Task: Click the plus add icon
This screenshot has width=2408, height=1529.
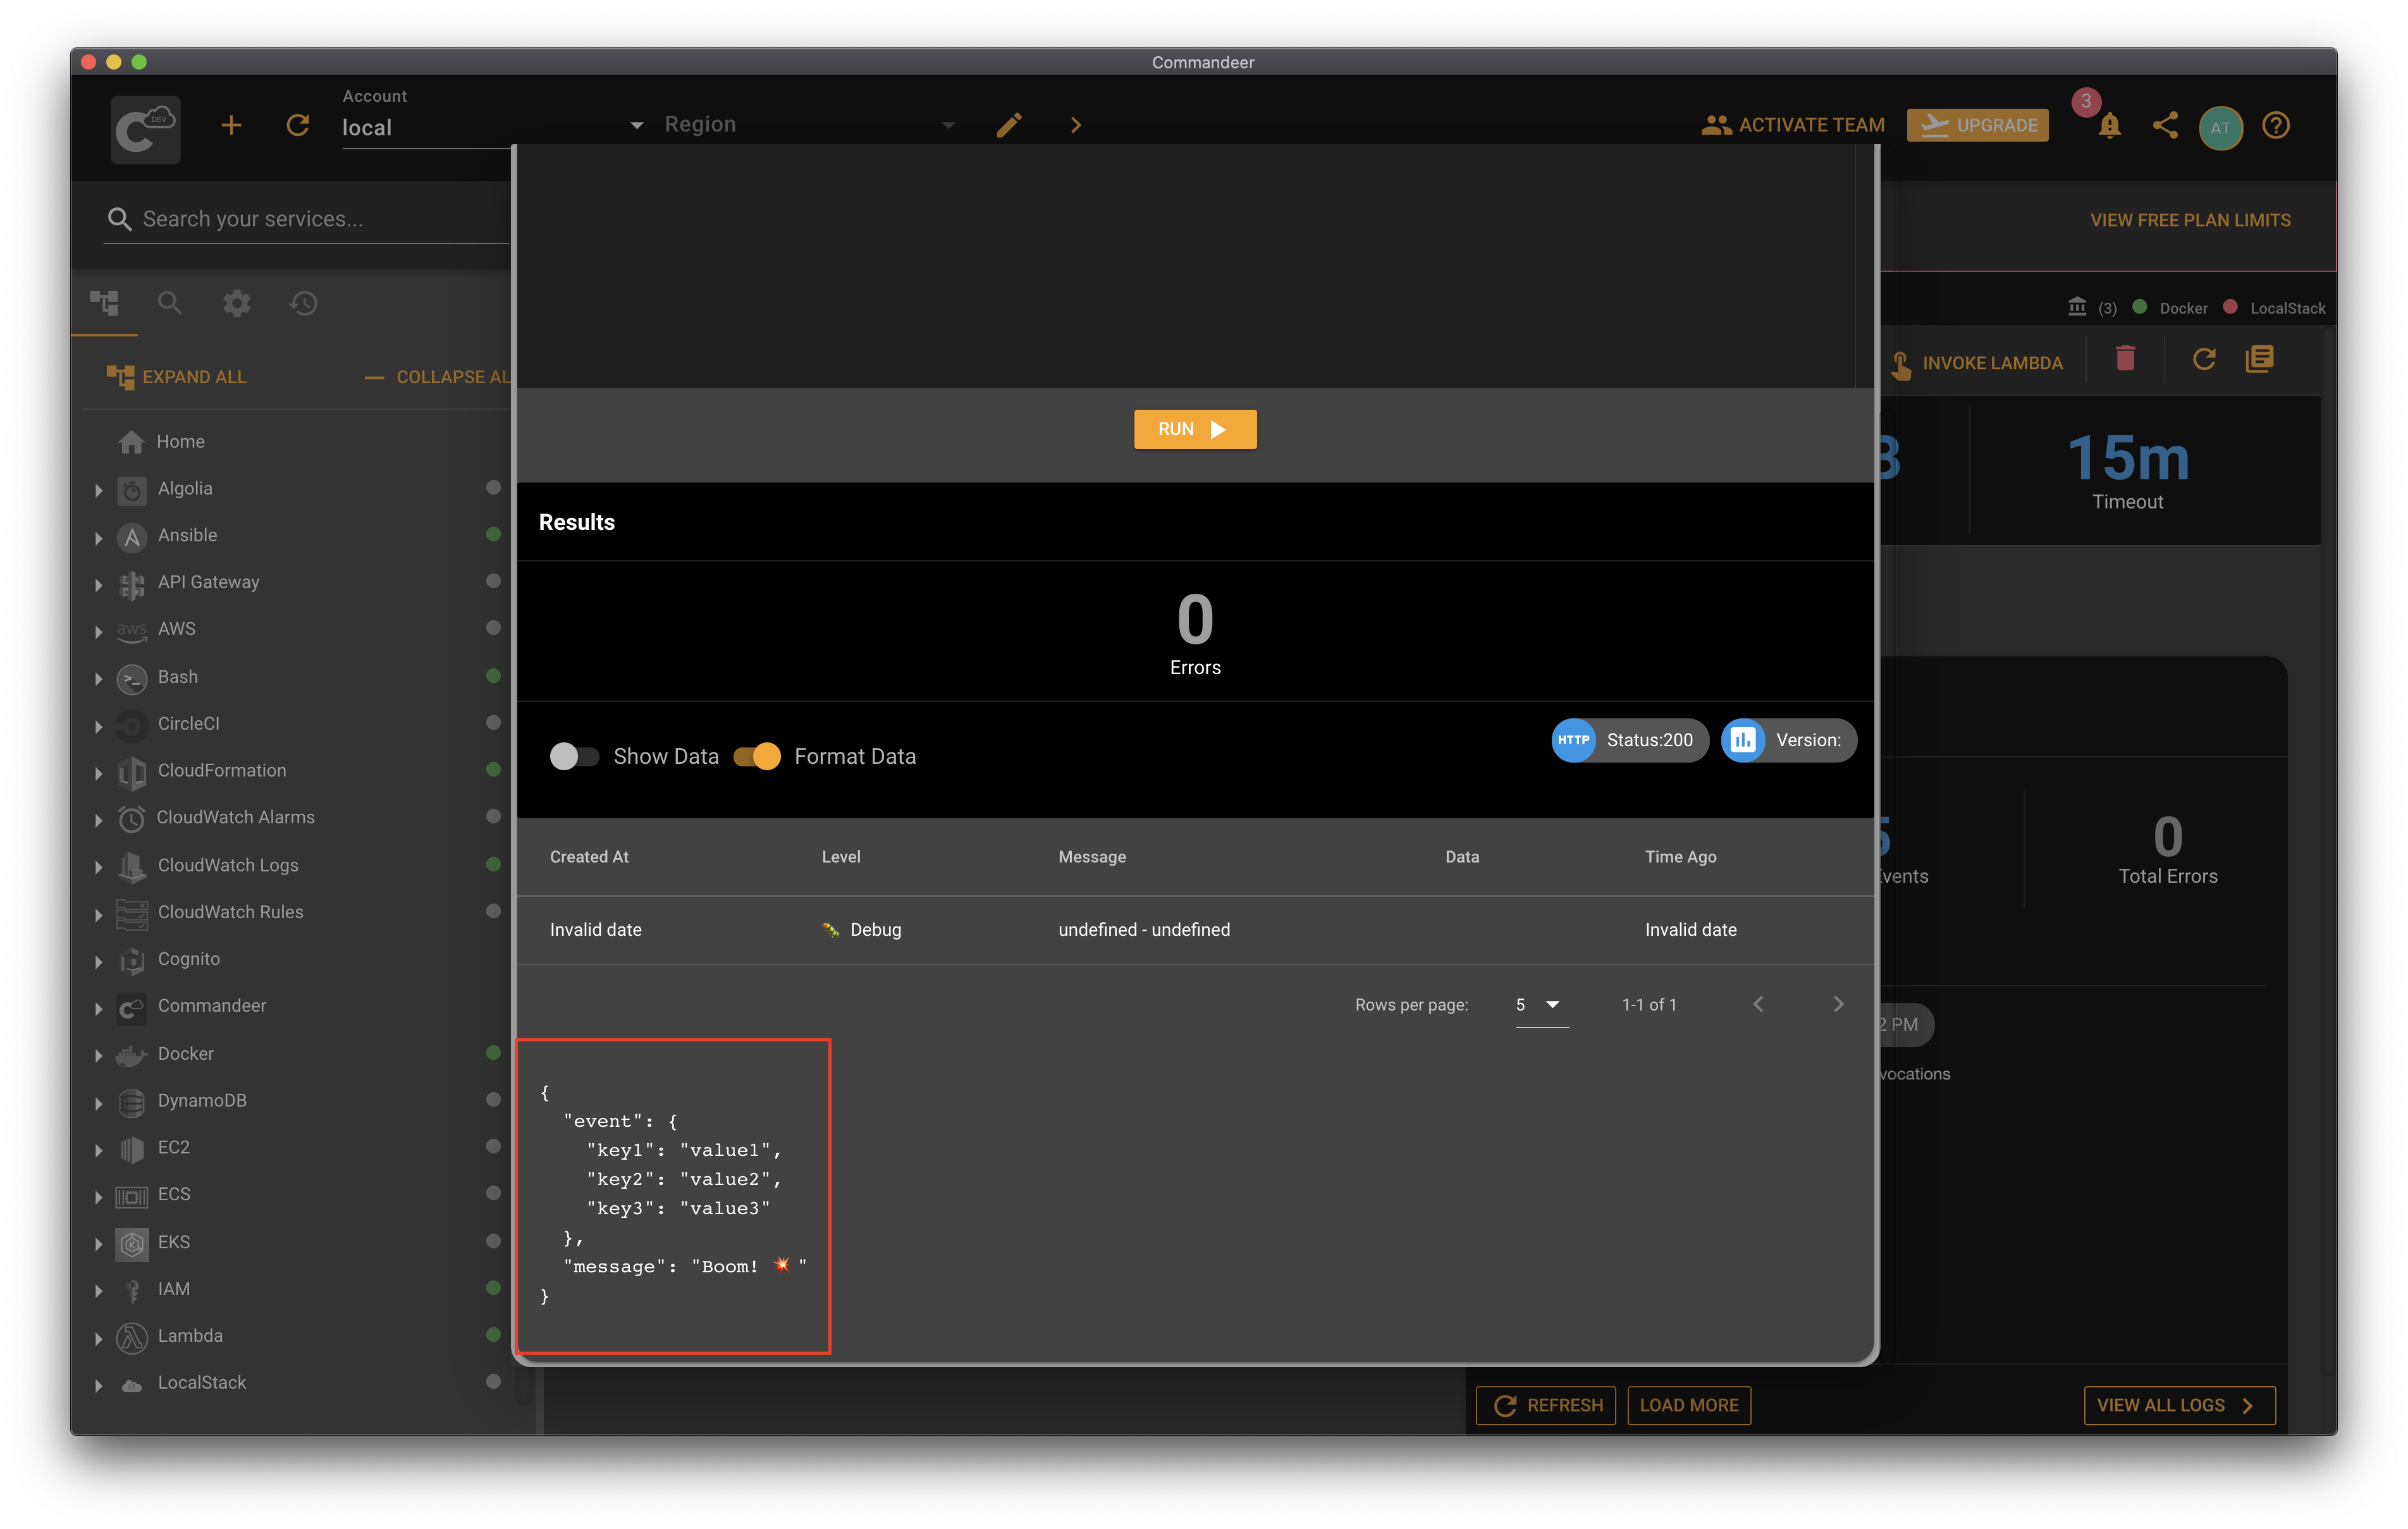Action: click(231, 125)
